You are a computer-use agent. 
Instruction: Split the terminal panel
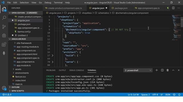(162, 70)
